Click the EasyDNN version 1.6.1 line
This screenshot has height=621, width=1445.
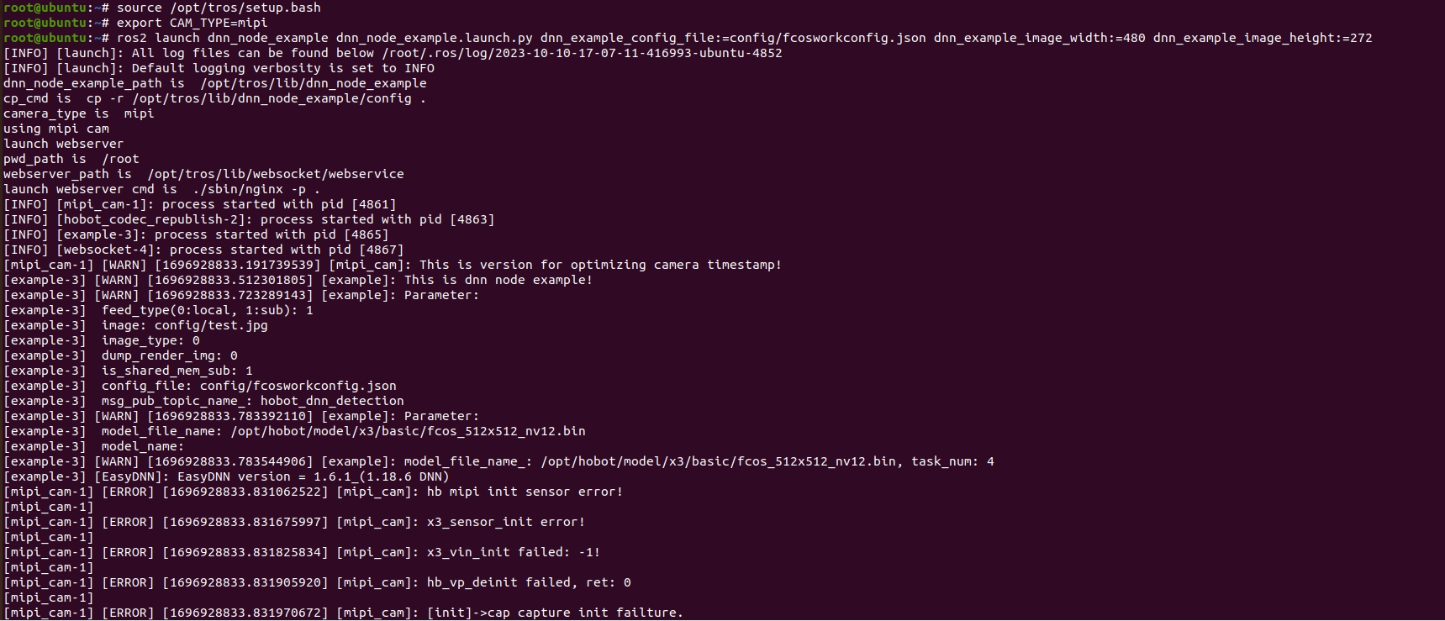[226, 476]
